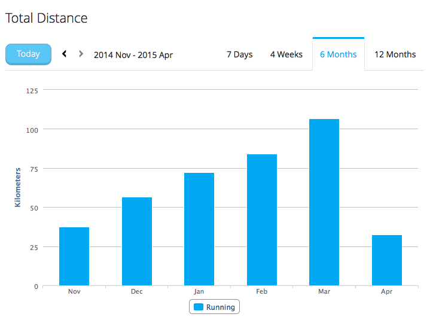Click the Nov label on x-axis
436x326 pixels.
point(74,292)
